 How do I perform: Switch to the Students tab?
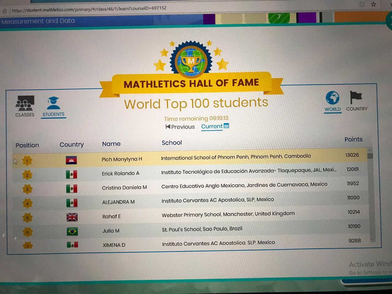53,107
